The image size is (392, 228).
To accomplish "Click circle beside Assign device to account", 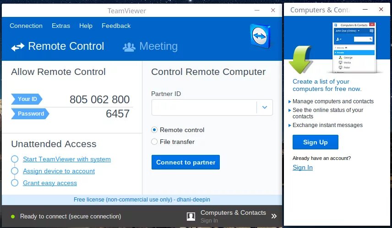I will coord(15,171).
